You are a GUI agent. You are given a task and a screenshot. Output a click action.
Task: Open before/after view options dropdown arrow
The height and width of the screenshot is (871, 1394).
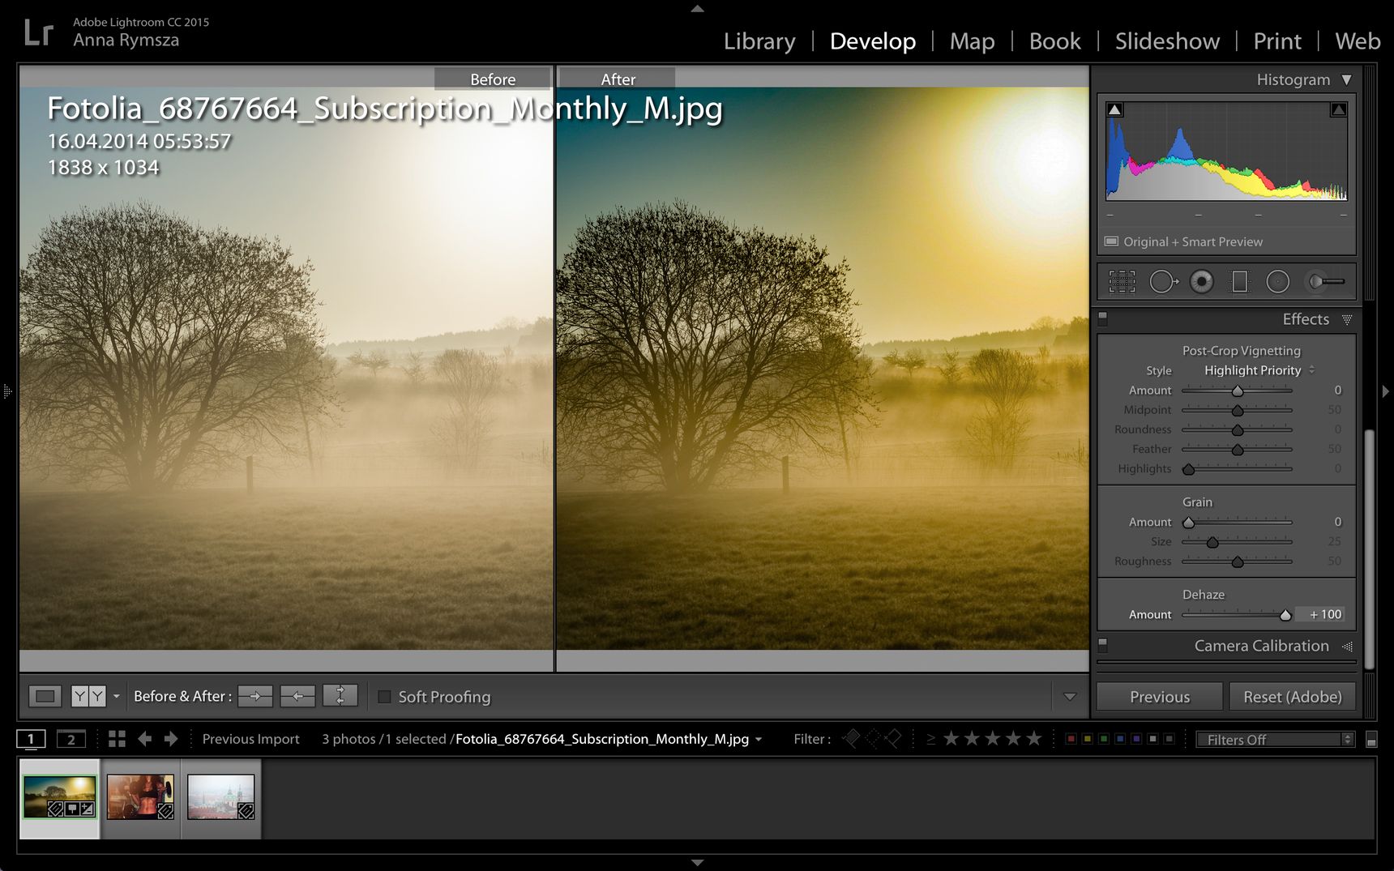(x=117, y=696)
